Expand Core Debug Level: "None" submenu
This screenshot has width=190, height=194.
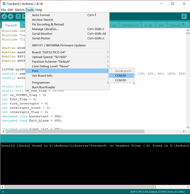[67, 66]
